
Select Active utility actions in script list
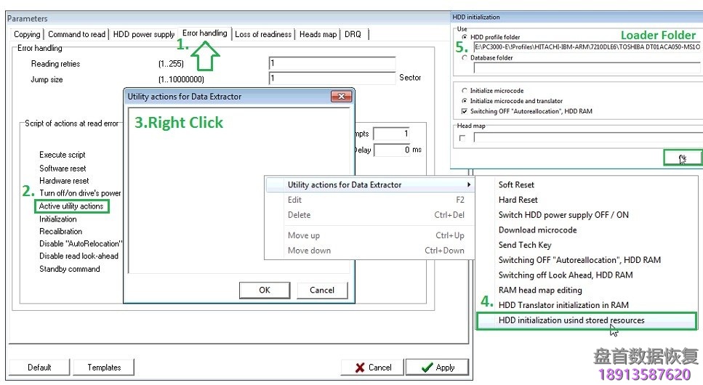pyautogui.click(x=71, y=206)
